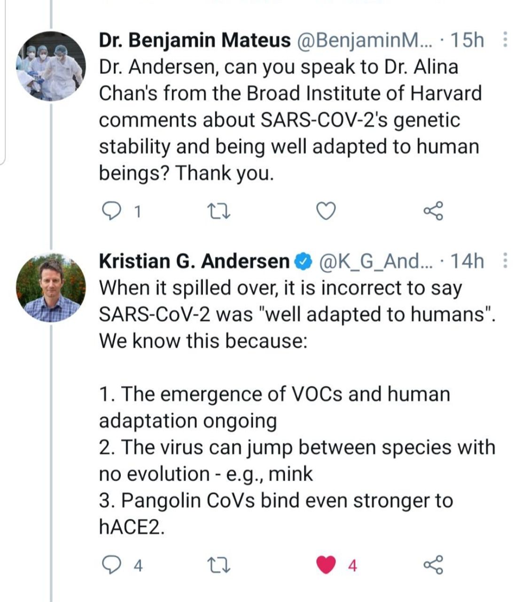The height and width of the screenshot is (602, 530).
Task: Open Dr. Benjamin Mateus's profile picture
Action: pyautogui.click(x=51, y=66)
